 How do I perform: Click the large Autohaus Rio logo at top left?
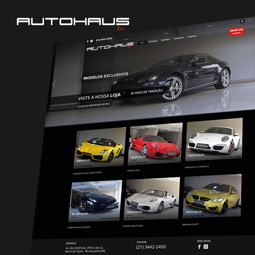[73, 24]
